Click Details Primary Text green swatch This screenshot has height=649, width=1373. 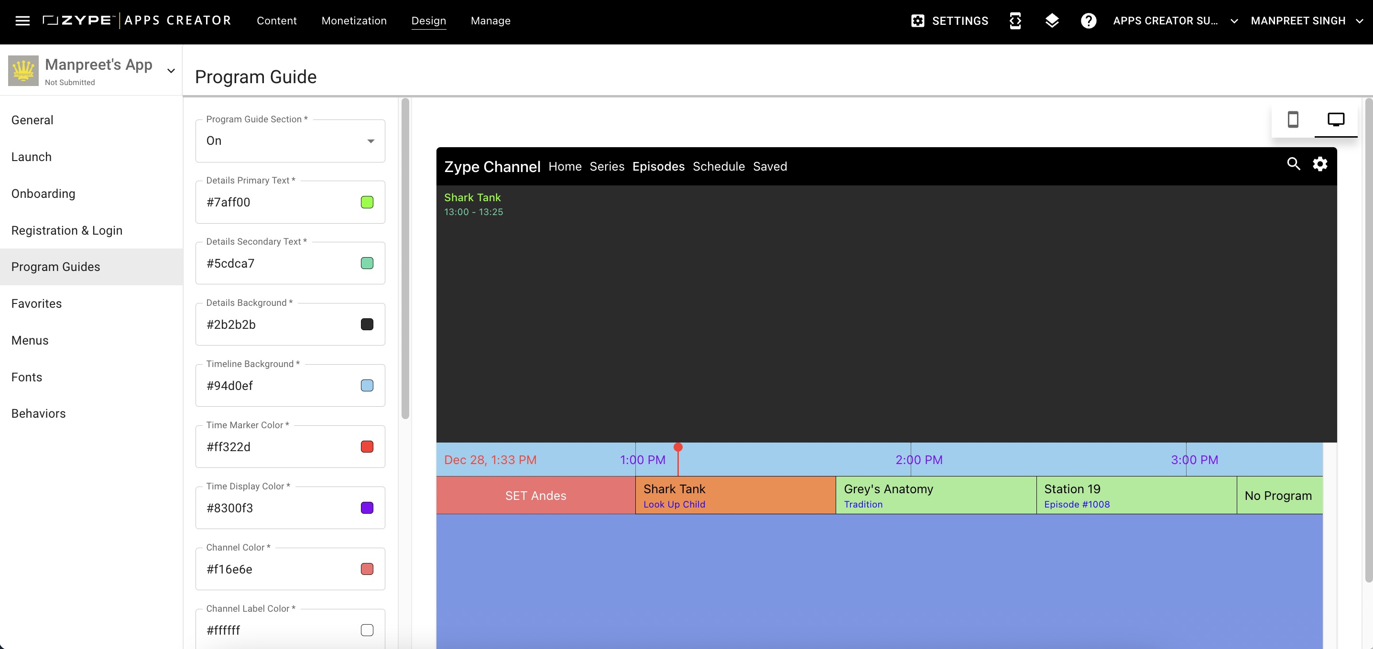367,202
